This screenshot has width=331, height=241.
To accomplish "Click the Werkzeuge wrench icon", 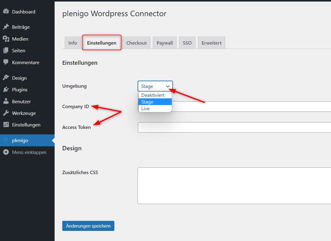I will tap(6, 113).
